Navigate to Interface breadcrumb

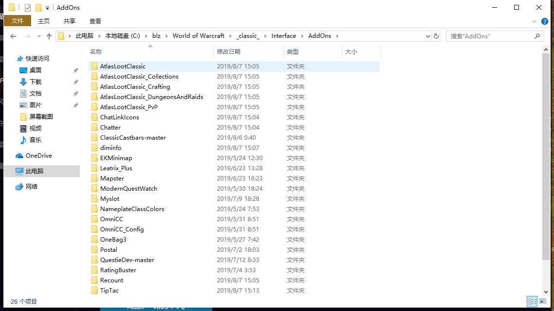[284, 35]
